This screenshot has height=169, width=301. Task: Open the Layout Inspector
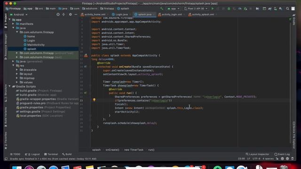pyautogui.click(x=257, y=154)
